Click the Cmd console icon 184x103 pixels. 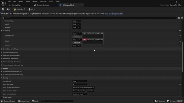[x=33, y=101]
